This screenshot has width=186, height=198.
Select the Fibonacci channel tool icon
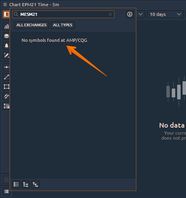(7, 96)
